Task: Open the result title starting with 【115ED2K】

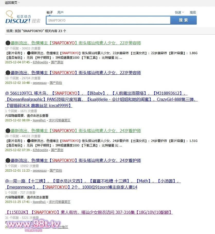Action: coord(89,212)
